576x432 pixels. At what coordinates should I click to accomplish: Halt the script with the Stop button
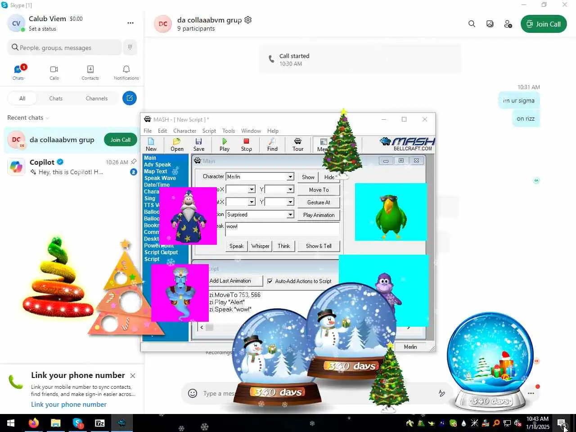246,144
